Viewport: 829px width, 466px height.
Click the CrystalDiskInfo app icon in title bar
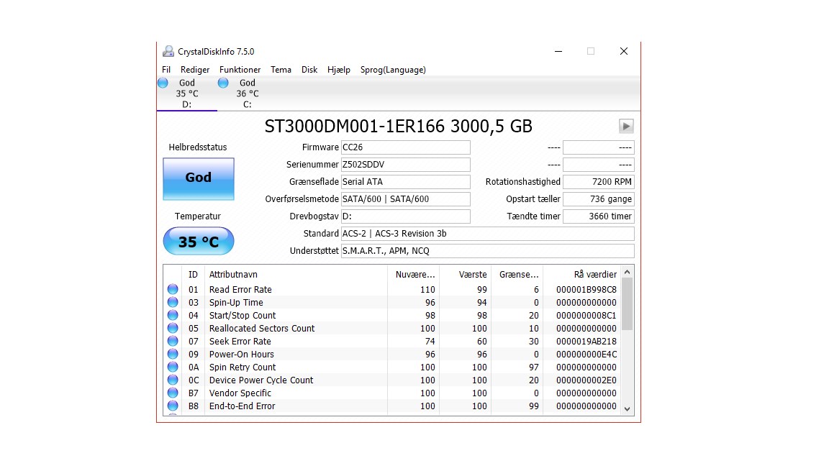(168, 51)
